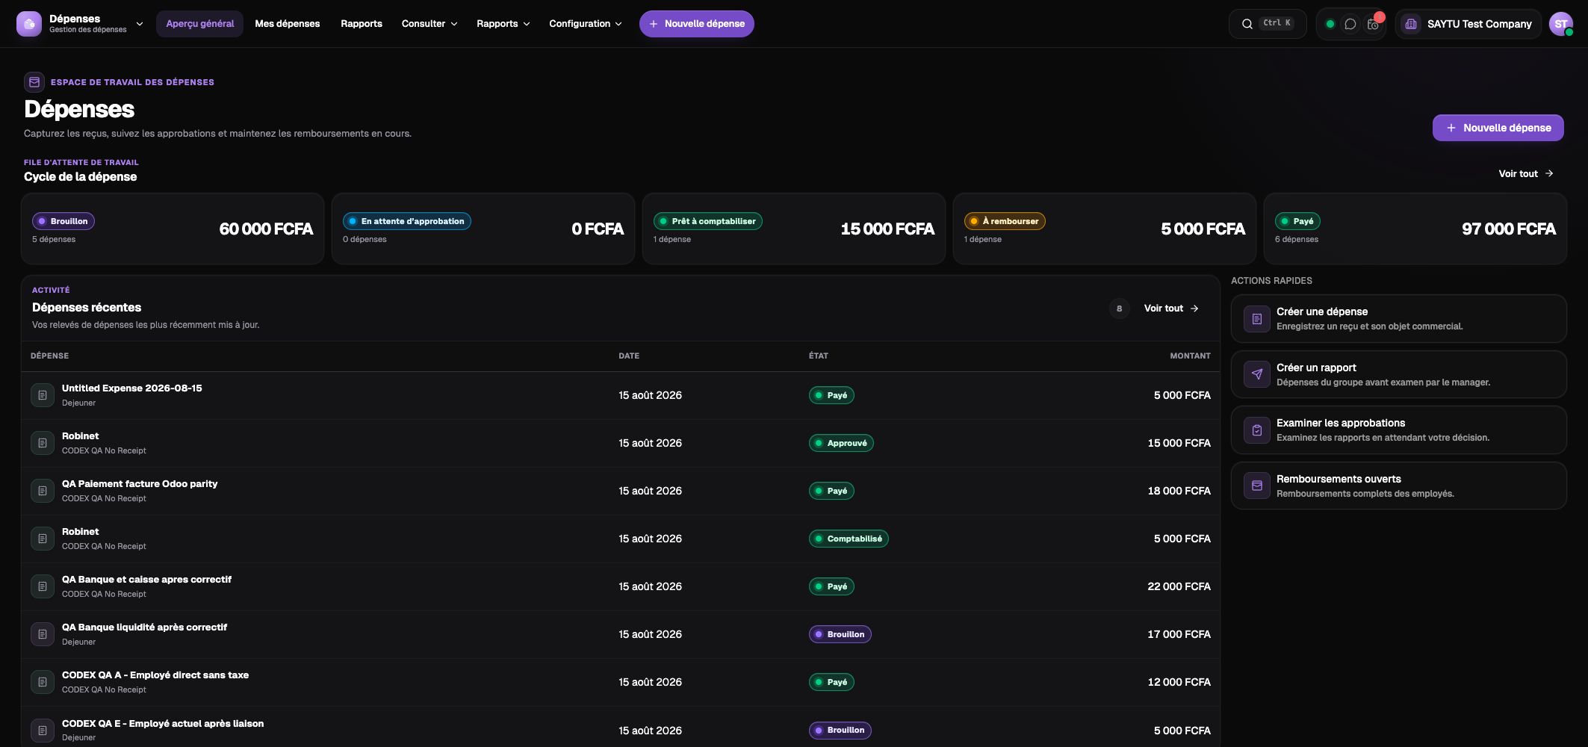Image resolution: width=1588 pixels, height=747 pixels.
Task: Click document icon of QA Paiement facture row
Action: click(43, 491)
